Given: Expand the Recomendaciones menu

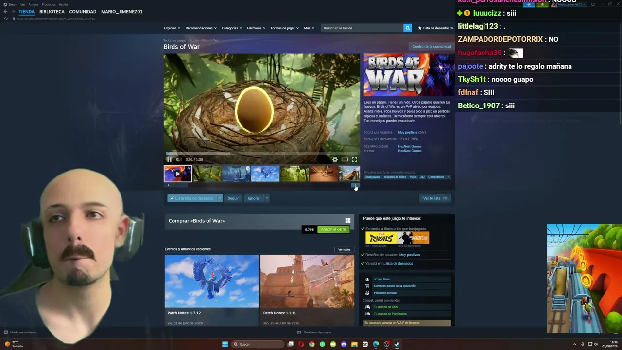Looking at the screenshot, I should tap(201, 28).
